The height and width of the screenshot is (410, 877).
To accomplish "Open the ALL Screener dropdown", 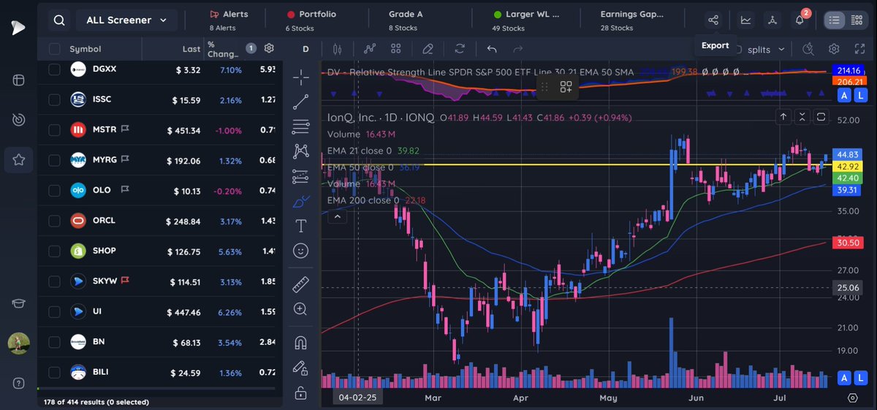I will [127, 20].
